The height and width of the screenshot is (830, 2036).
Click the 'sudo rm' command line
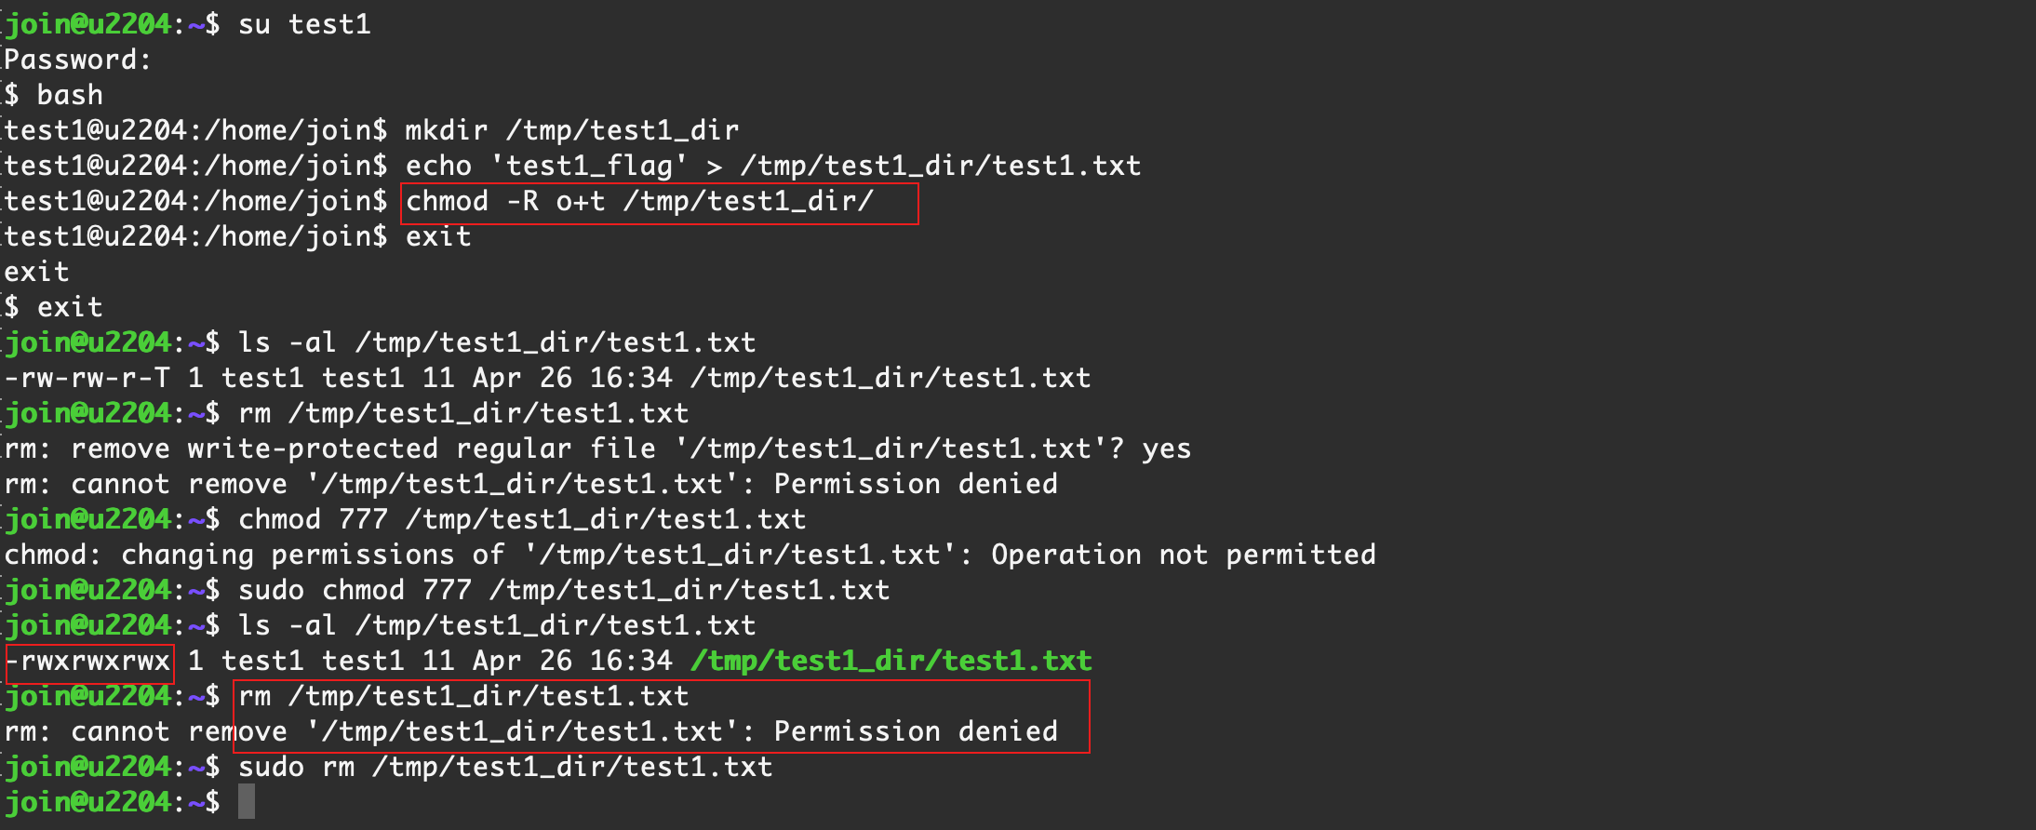pyautogui.click(x=505, y=767)
